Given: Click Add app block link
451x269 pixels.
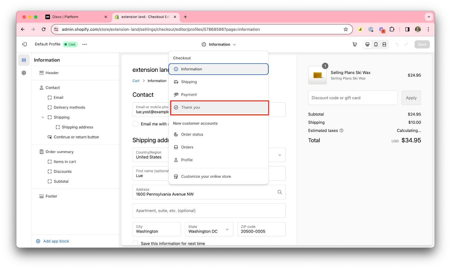Looking at the screenshot, I should click(x=53, y=241).
